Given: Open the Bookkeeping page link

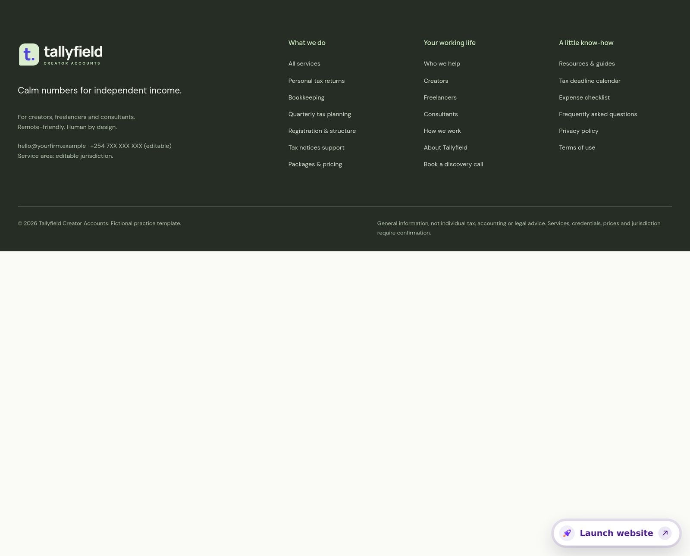Looking at the screenshot, I should tap(306, 98).
